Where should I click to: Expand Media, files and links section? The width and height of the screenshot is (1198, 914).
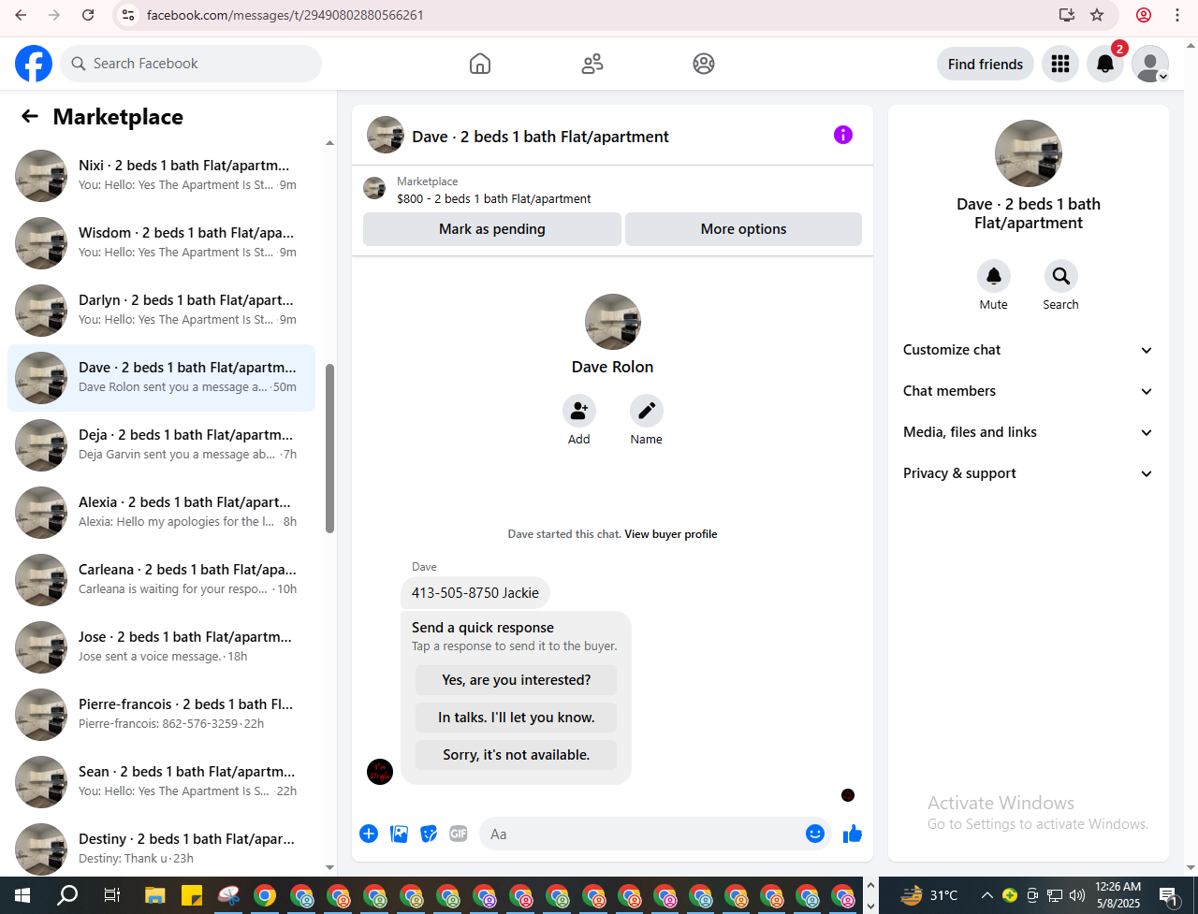click(1028, 432)
